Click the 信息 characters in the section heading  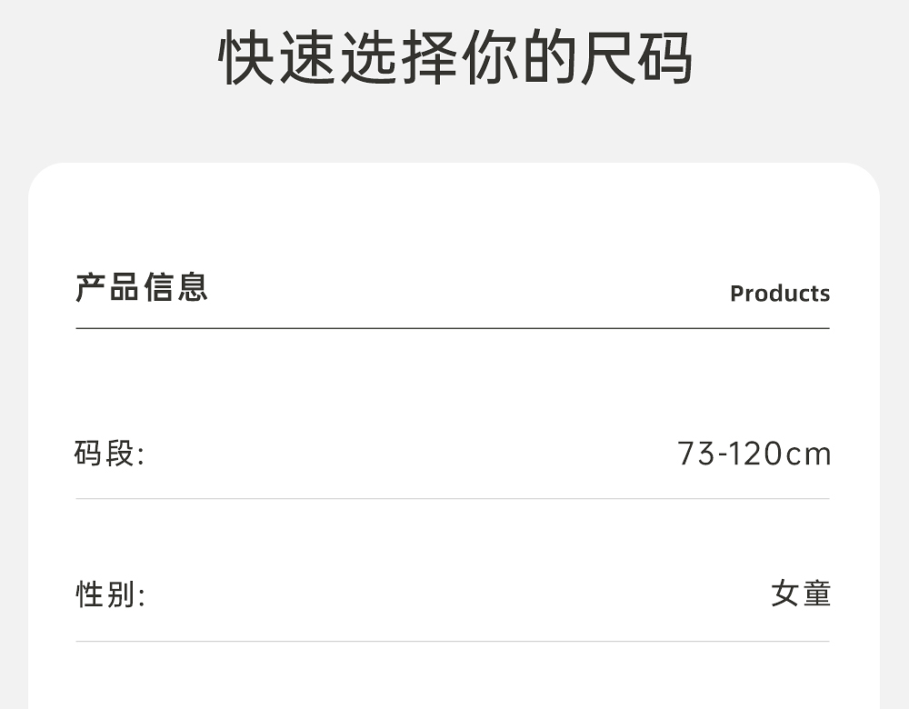click(175, 287)
